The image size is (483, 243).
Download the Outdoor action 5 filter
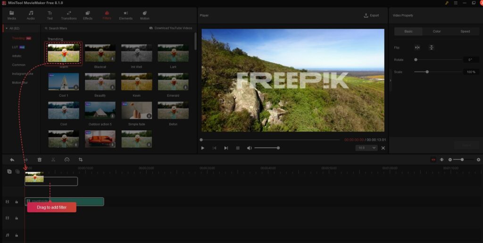tap(112, 116)
